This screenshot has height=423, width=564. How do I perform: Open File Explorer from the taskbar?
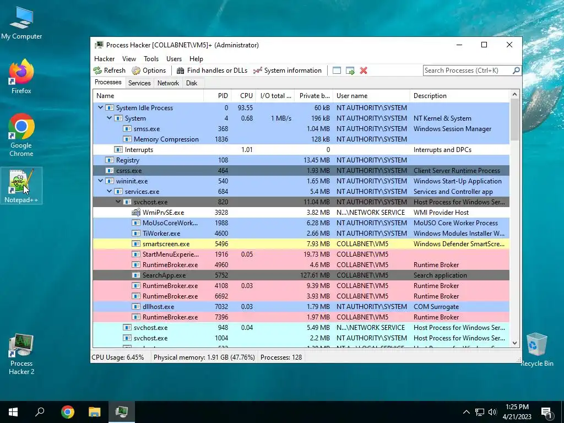click(x=95, y=412)
